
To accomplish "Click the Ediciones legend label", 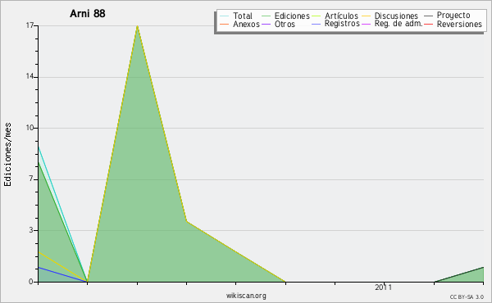I will (x=292, y=16).
